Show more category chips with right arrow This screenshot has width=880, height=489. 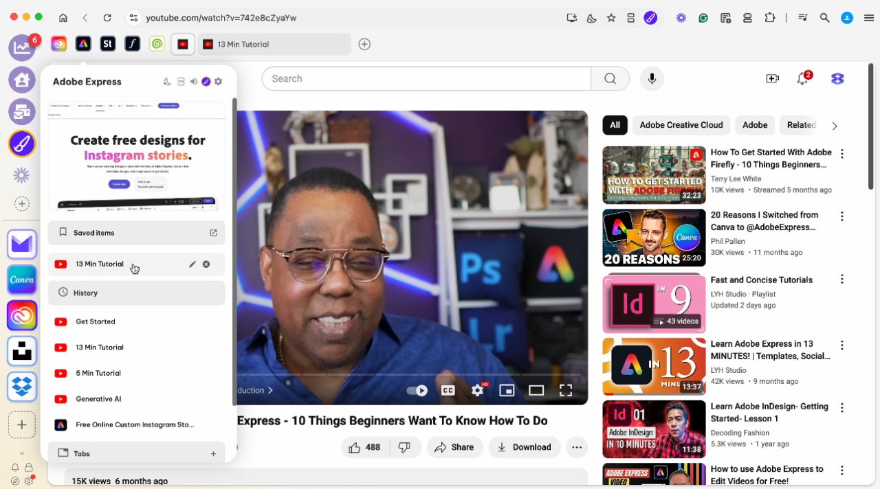click(x=835, y=126)
